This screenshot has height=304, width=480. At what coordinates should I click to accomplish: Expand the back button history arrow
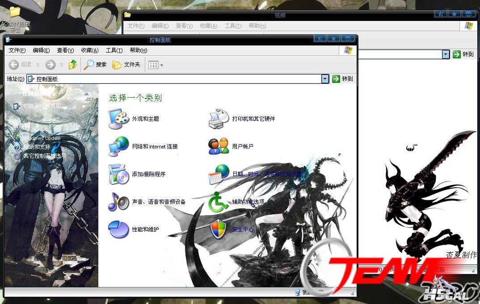(x=38, y=64)
